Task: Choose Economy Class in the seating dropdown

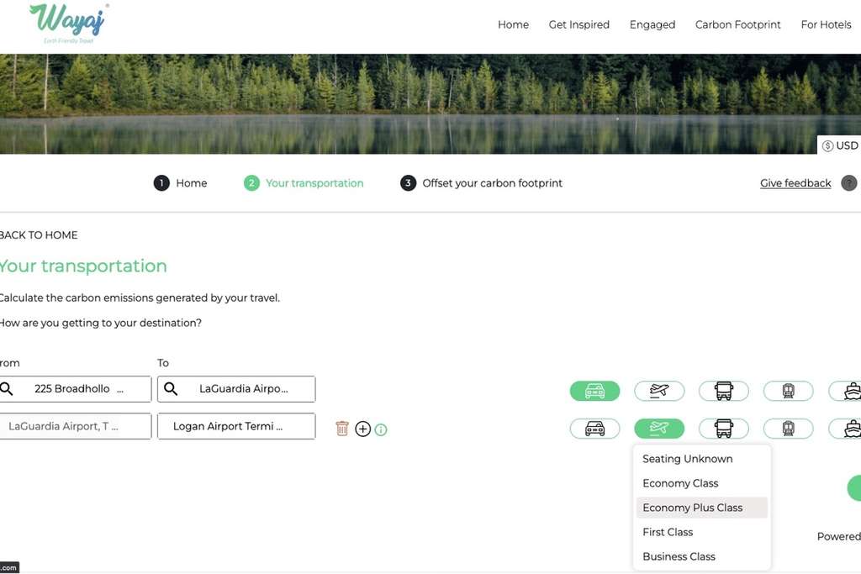Action: click(x=679, y=482)
